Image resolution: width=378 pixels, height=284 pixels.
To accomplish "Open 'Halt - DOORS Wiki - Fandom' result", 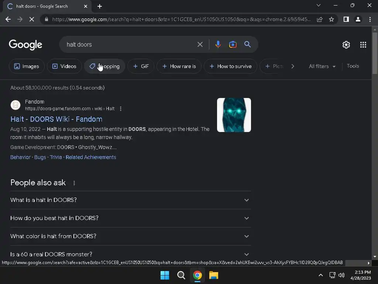I will (56, 119).
